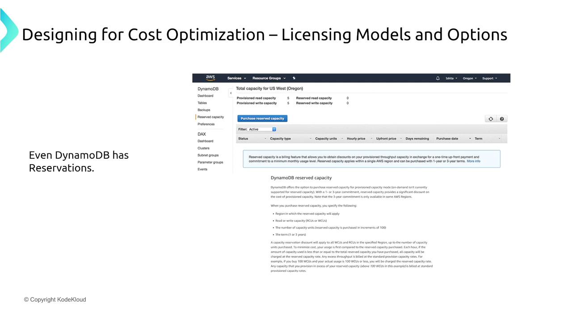Click the Days remaining column header
This screenshot has width=572, height=322.
pos(417,139)
